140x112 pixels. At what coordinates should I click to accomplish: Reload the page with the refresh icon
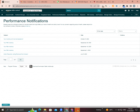(9, 6)
